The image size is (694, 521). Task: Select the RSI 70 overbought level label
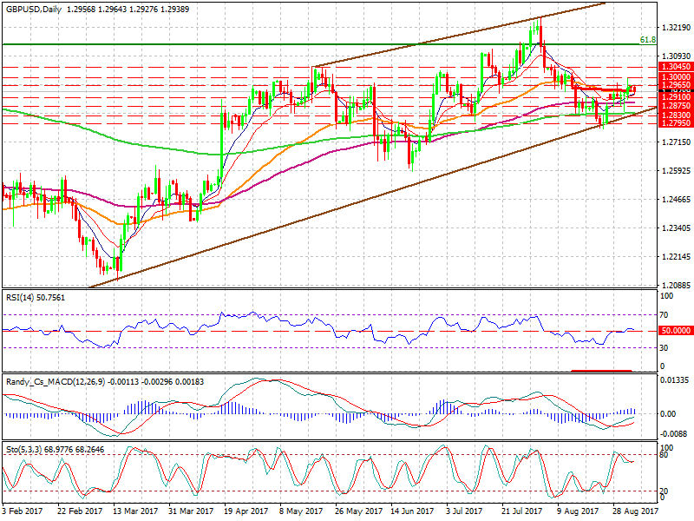(665, 314)
